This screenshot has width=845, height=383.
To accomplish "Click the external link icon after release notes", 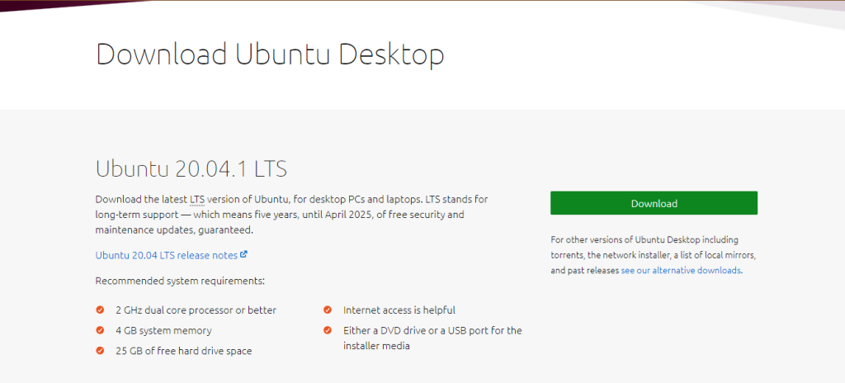I will (x=244, y=254).
